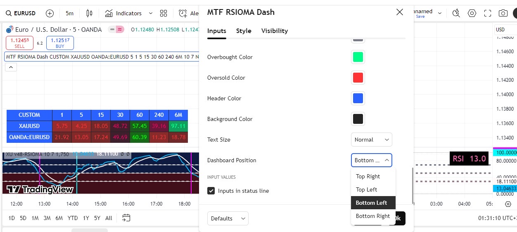The image size is (517, 232).
Task: Open the quick search lightning icon
Action: [x=456, y=13]
